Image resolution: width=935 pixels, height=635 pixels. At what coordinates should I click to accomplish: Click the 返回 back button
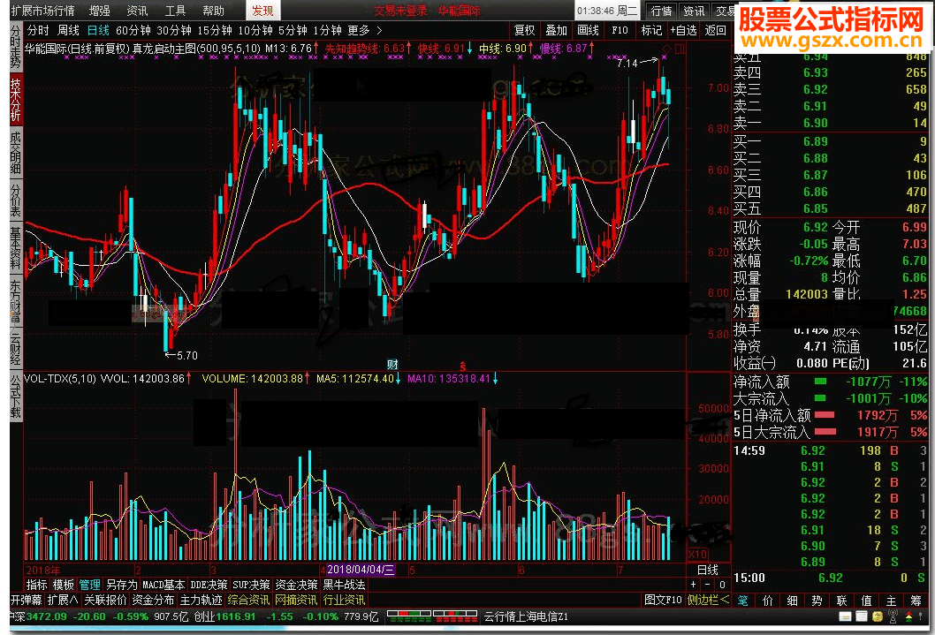[716, 30]
